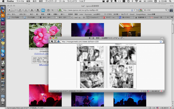Click the blue square toolbar extension icon
Image resolution: width=174 pixels, height=109 pixels.
coord(43,10)
